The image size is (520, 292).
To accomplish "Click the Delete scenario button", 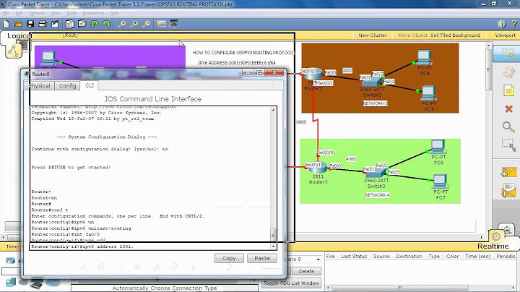I will tap(306, 272).
